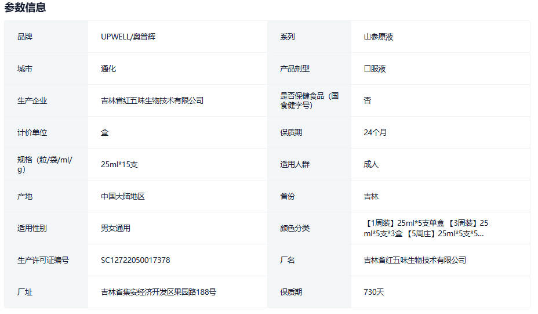Select the province value 吉林
538x314 pixels.
pyautogui.click(x=371, y=196)
